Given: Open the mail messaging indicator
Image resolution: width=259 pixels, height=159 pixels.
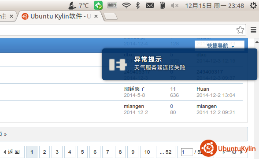Looking at the screenshot, I should click(x=150, y=5).
